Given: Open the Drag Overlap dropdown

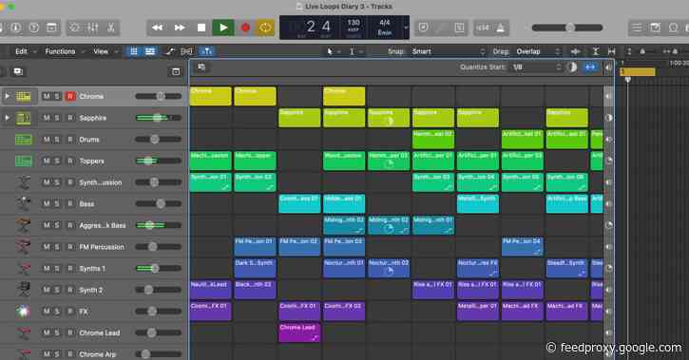Looking at the screenshot, I should click(x=538, y=51).
